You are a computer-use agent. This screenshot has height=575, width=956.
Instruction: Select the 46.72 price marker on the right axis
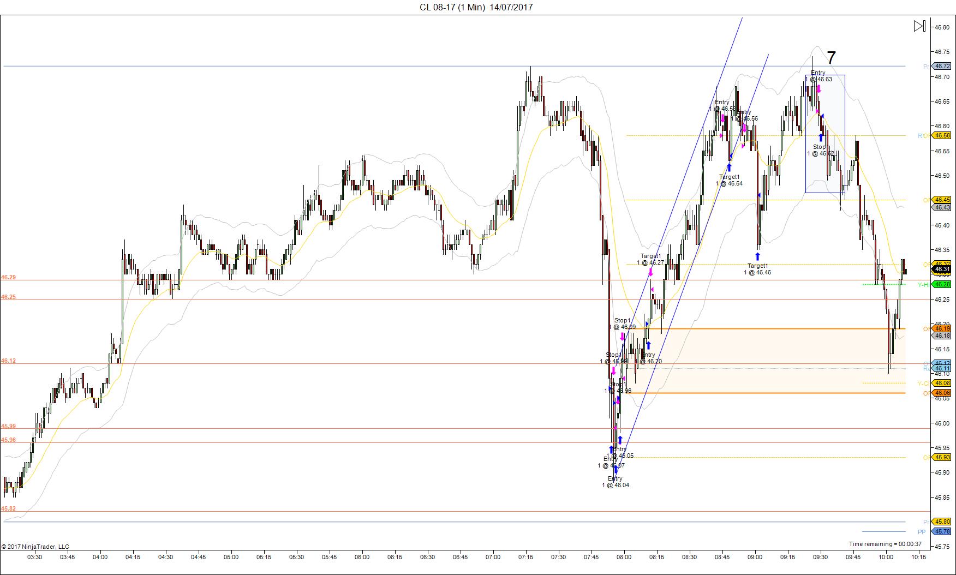942,67
